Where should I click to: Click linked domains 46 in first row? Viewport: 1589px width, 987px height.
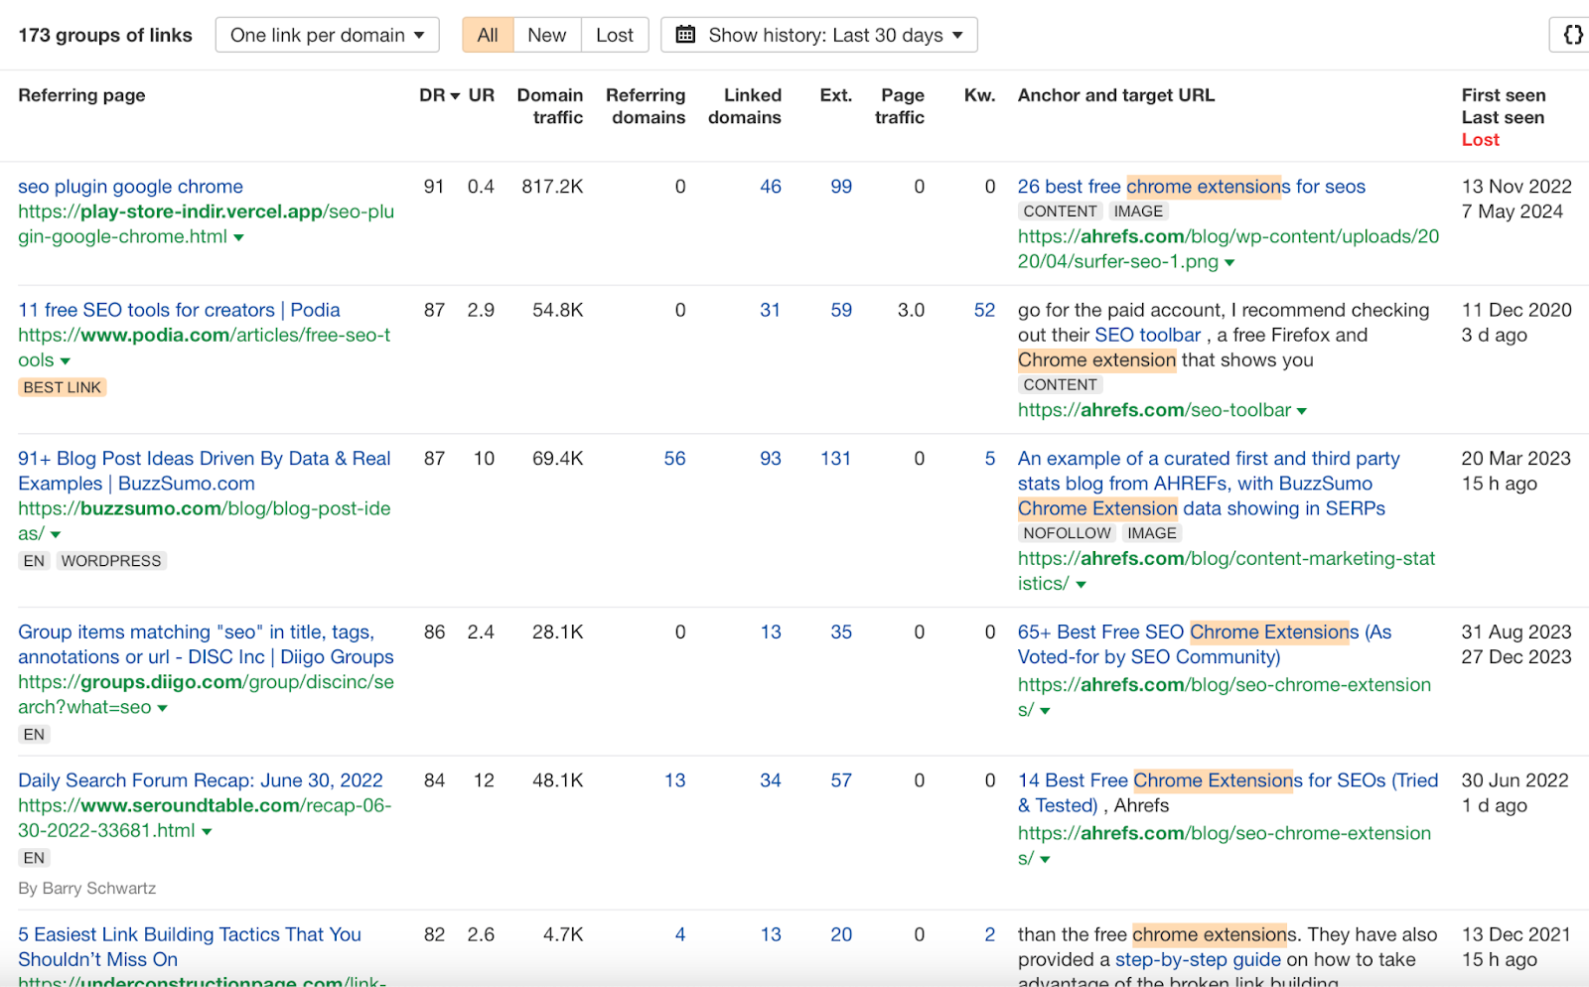point(771,187)
